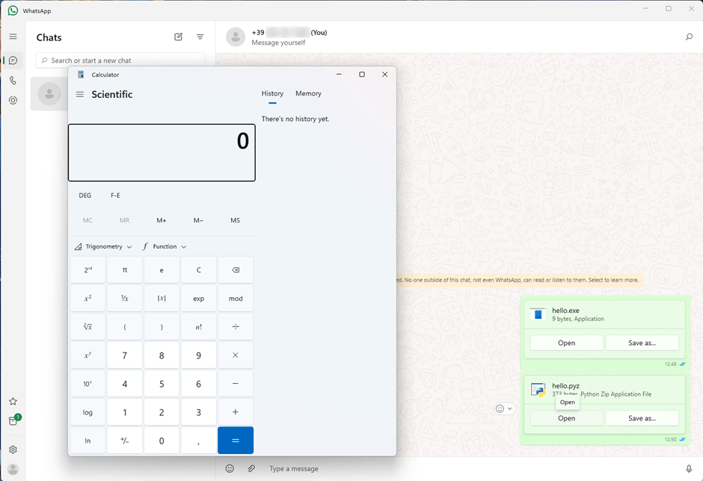Start a new chat with compose icon
The image size is (703, 481).
pos(179,37)
